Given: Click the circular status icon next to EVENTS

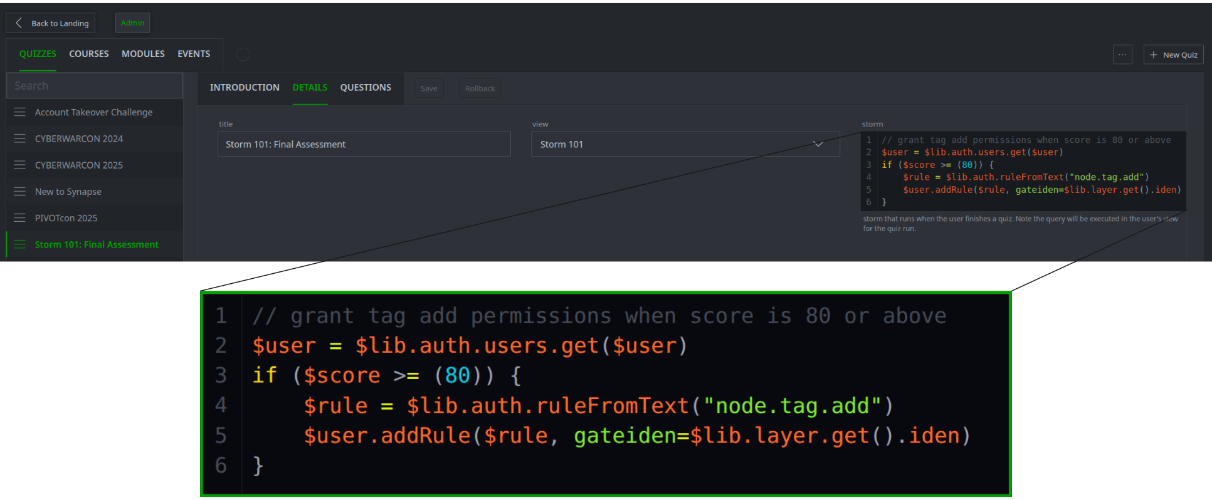Looking at the screenshot, I should pyautogui.click(x=243, y=55).
